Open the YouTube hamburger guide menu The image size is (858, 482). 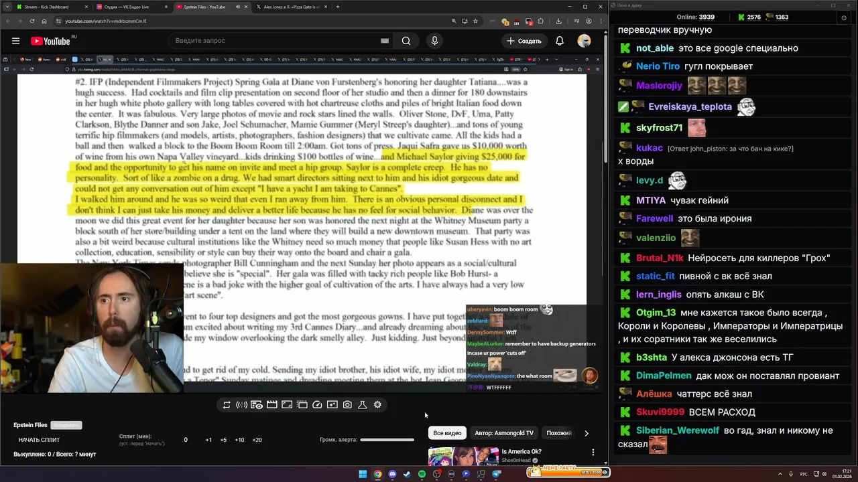tap(15, 41)
